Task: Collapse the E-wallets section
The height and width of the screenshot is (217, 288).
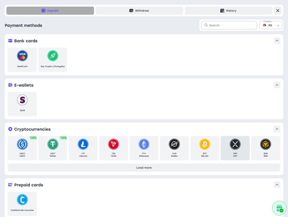Action: tap(277, 85)
